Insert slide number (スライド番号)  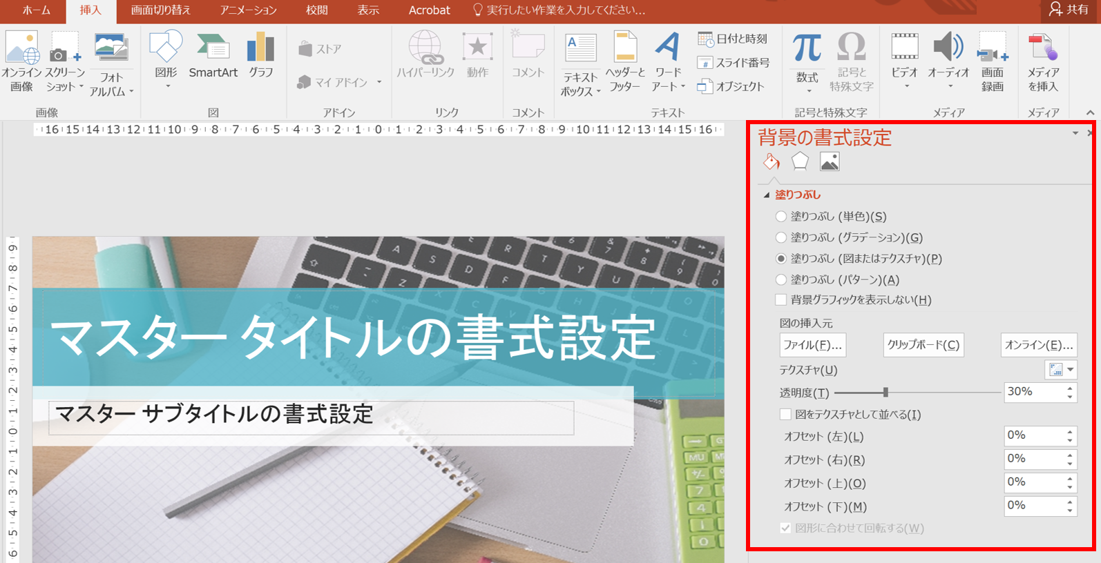tap(734, 63)
